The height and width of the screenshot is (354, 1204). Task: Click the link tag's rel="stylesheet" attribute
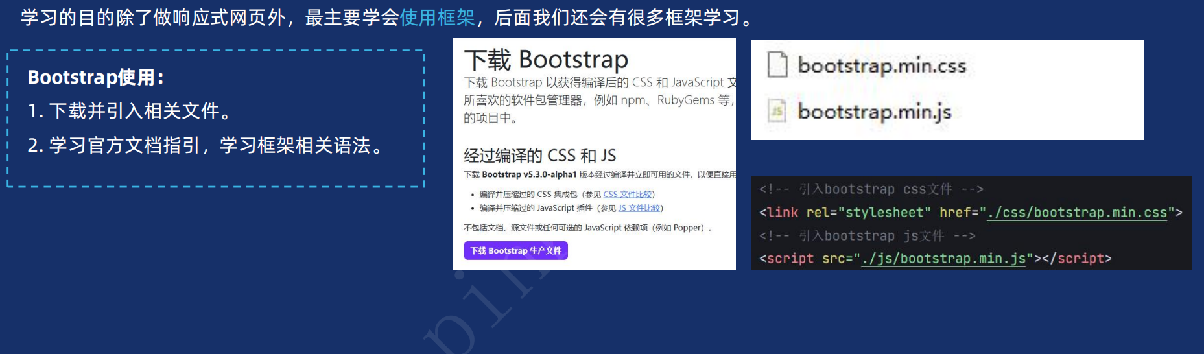(x=869, y=213)
